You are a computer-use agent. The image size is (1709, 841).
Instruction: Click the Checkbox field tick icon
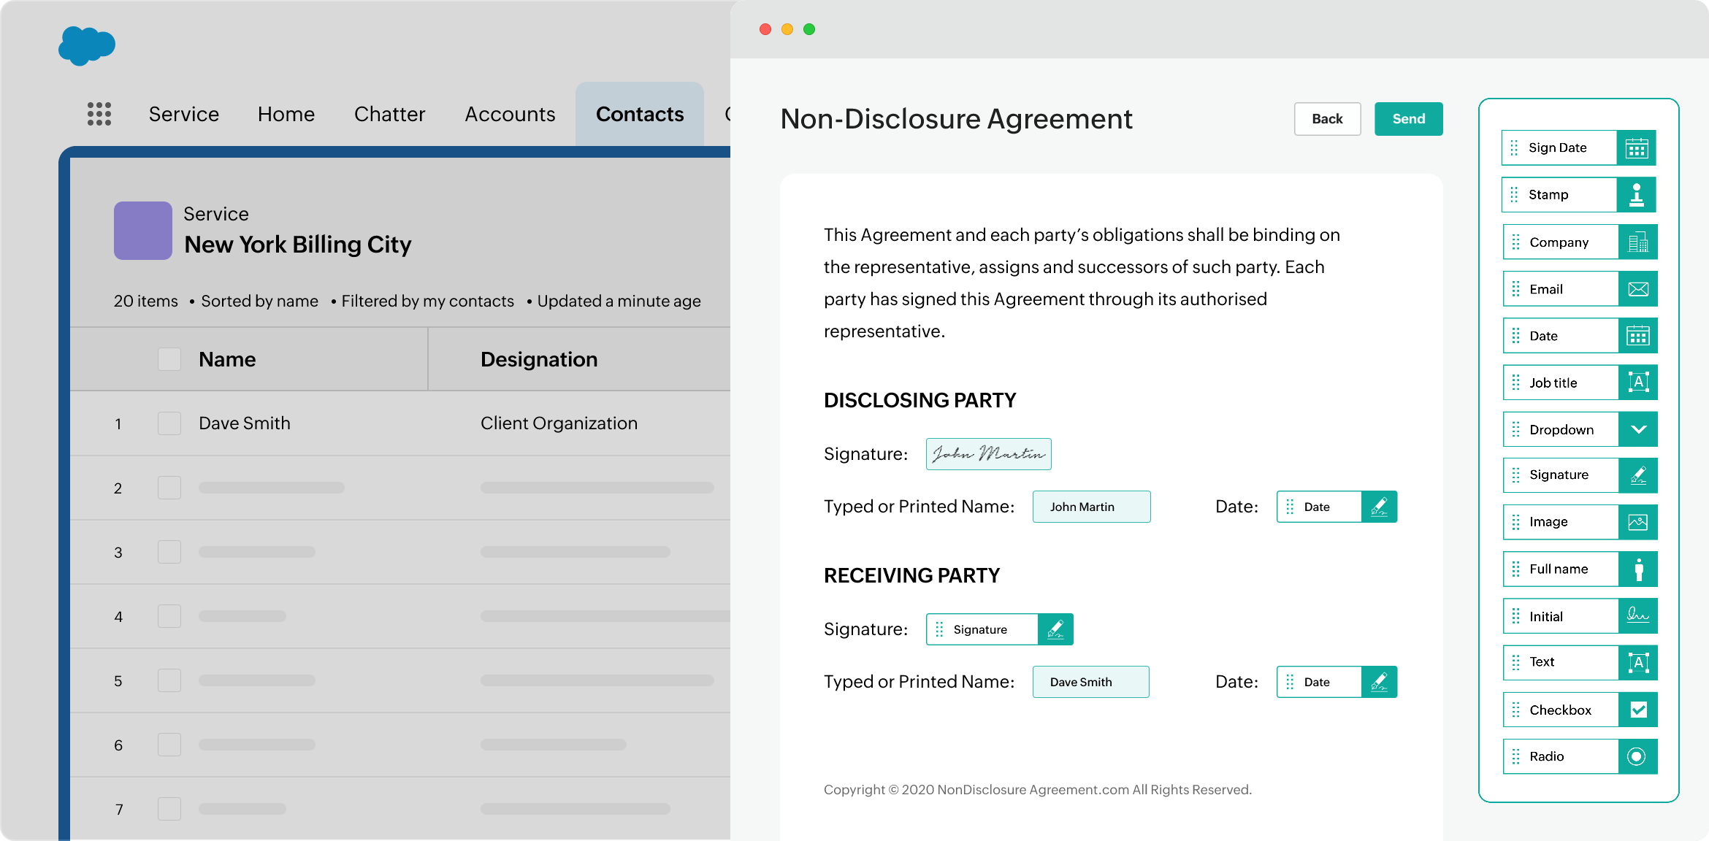point(1638,710)
